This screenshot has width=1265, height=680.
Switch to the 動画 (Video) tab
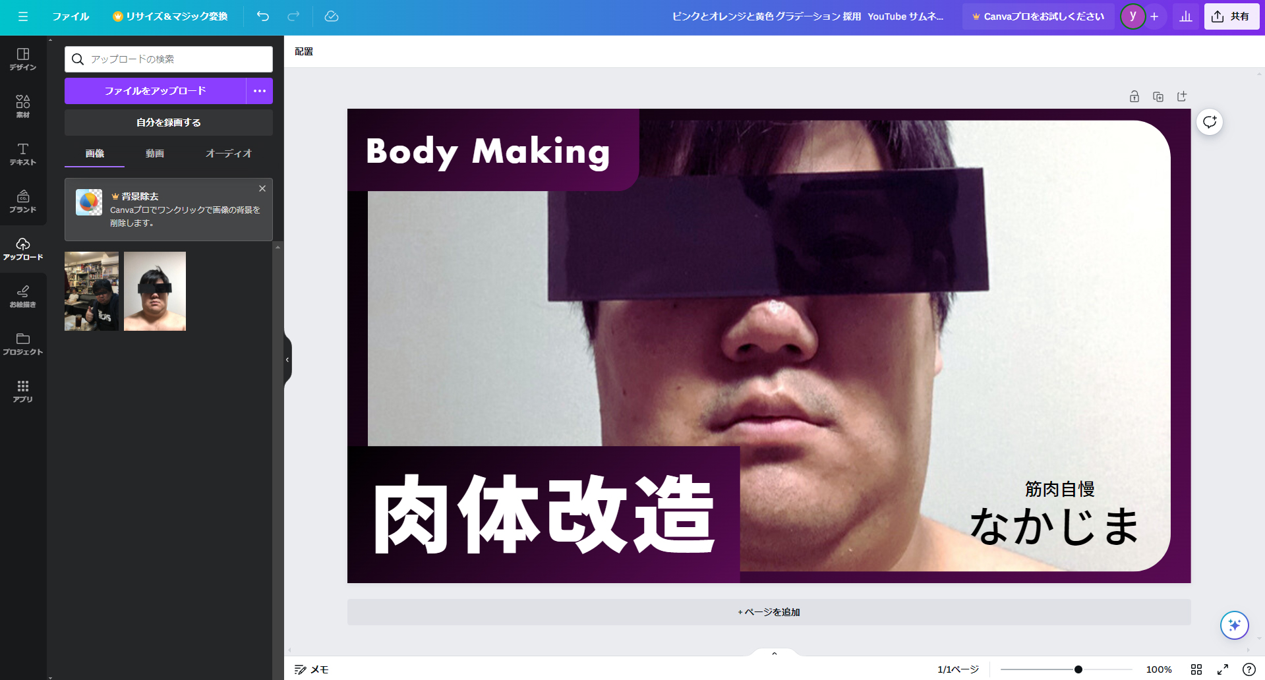coord(155,154)
